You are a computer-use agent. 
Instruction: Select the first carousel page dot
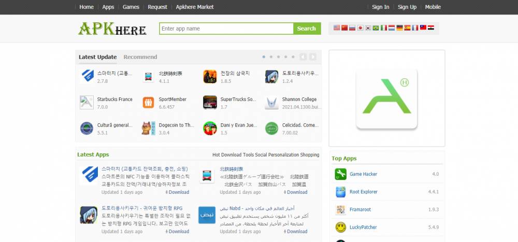pos(264,57)
